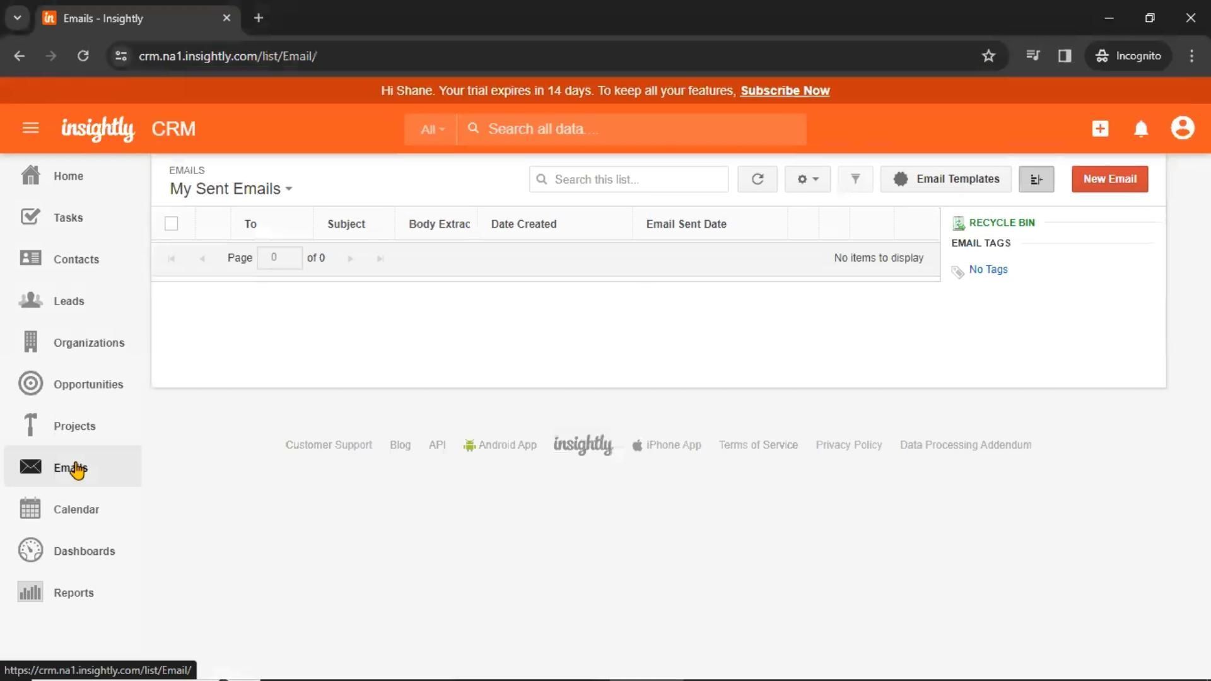The height and width of the screenshot is (681, 1211).
Task: Focus the Search this list field
Action: (x=637, y=180)
